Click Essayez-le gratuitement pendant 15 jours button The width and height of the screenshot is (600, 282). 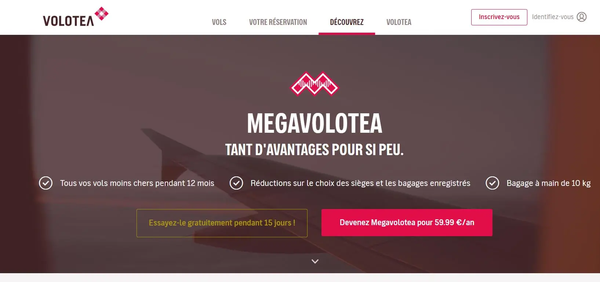[x=222, y=223]
